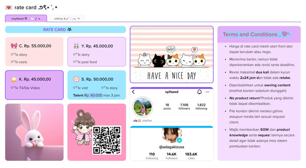
Task: Click the 'she/her' pronoun text
Action: coord(147,121)
